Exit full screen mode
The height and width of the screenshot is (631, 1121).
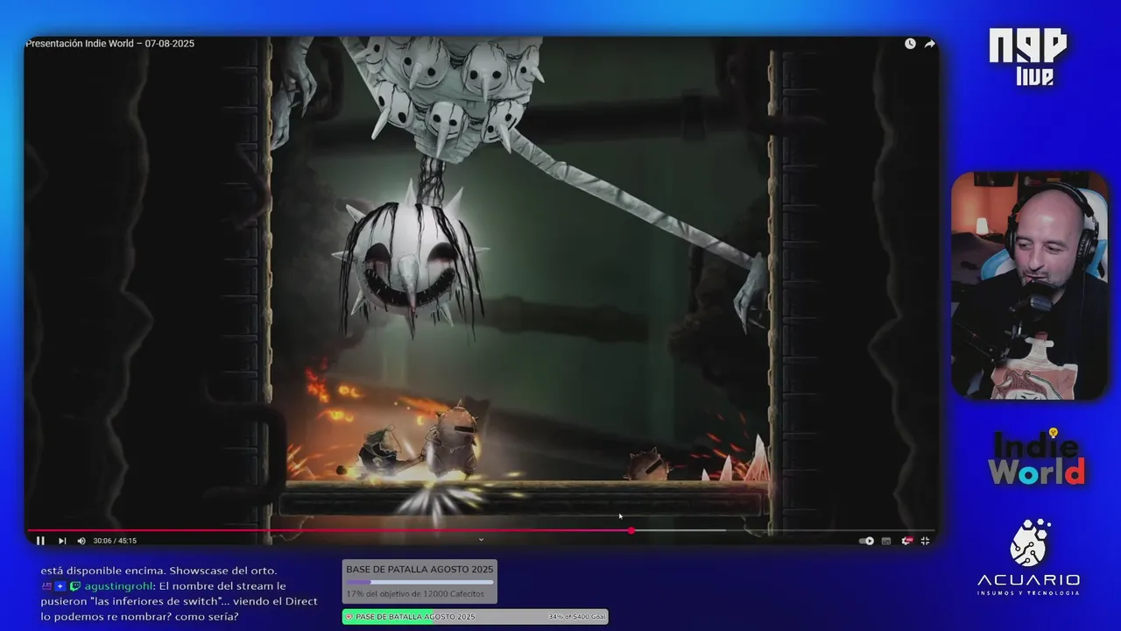tap(925, 541)
